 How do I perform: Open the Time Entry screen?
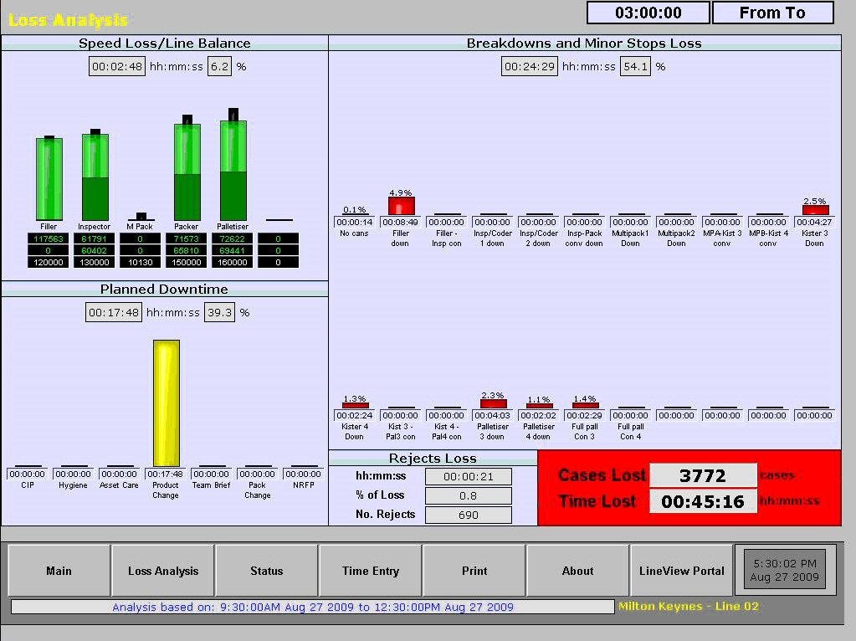371,571
